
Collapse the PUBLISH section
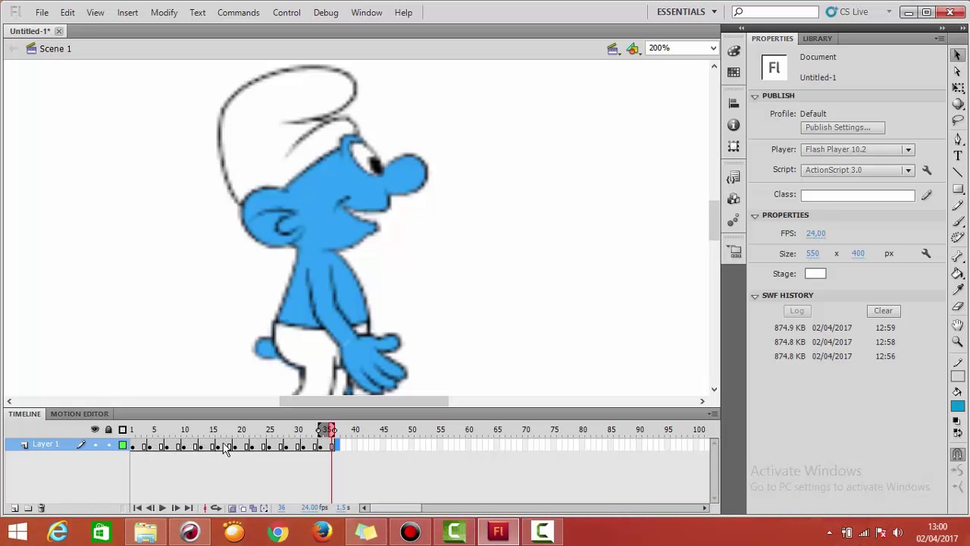click(755, 96)
